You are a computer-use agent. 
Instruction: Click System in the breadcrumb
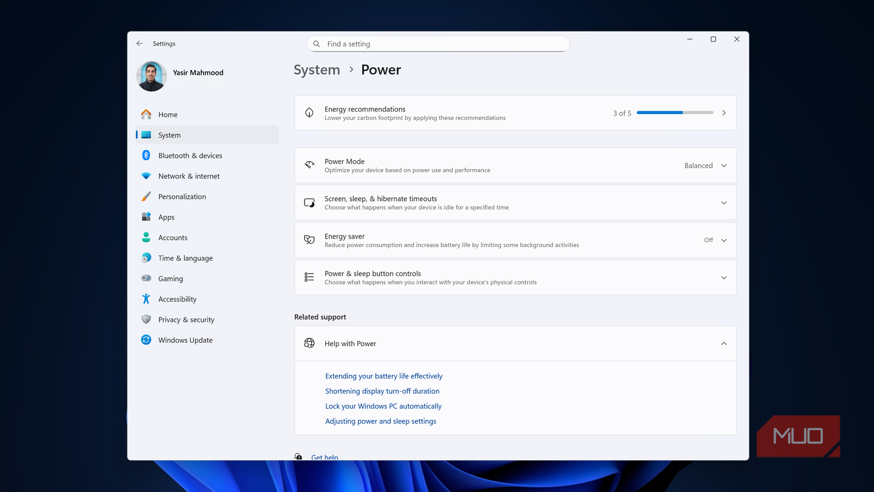317,70
